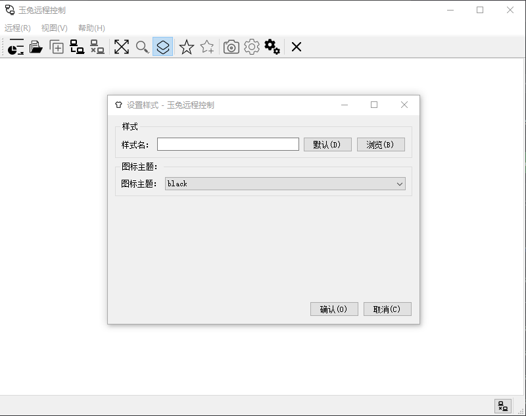Click the solid star toolbar icon

pos(187,47)
